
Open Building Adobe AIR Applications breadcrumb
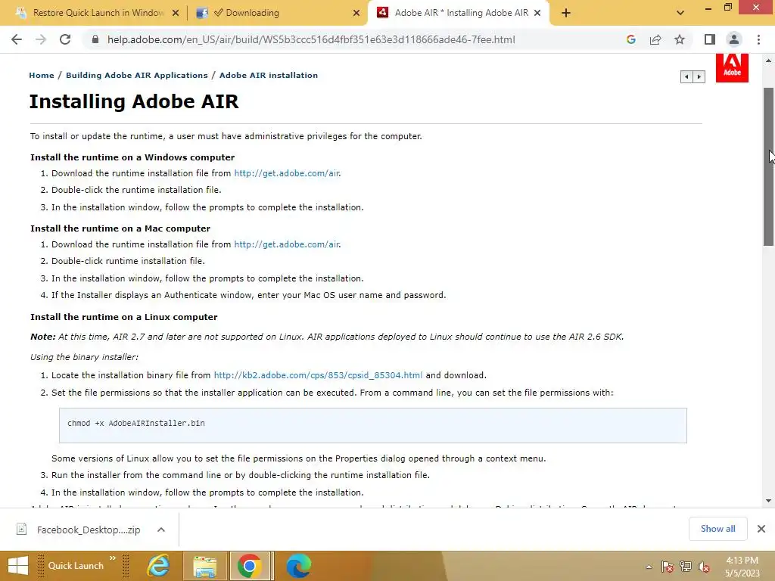137,75
